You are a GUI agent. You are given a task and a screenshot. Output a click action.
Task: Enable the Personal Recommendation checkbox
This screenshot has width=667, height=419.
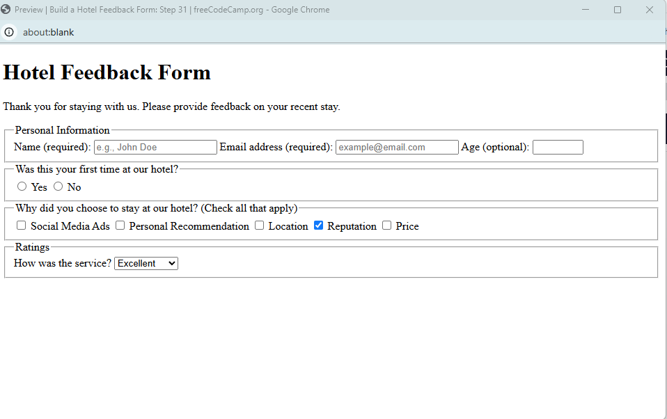click(x=120, y=226)
